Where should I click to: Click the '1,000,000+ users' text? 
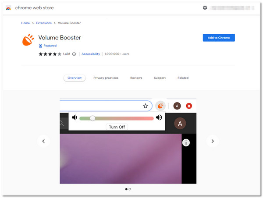(117, 54)
